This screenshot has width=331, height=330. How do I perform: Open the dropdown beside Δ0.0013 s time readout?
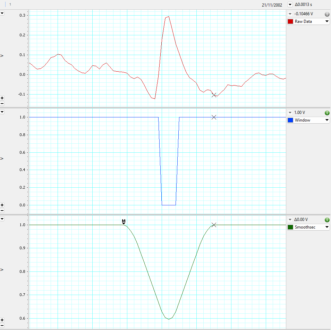click(x=290, y=5)
